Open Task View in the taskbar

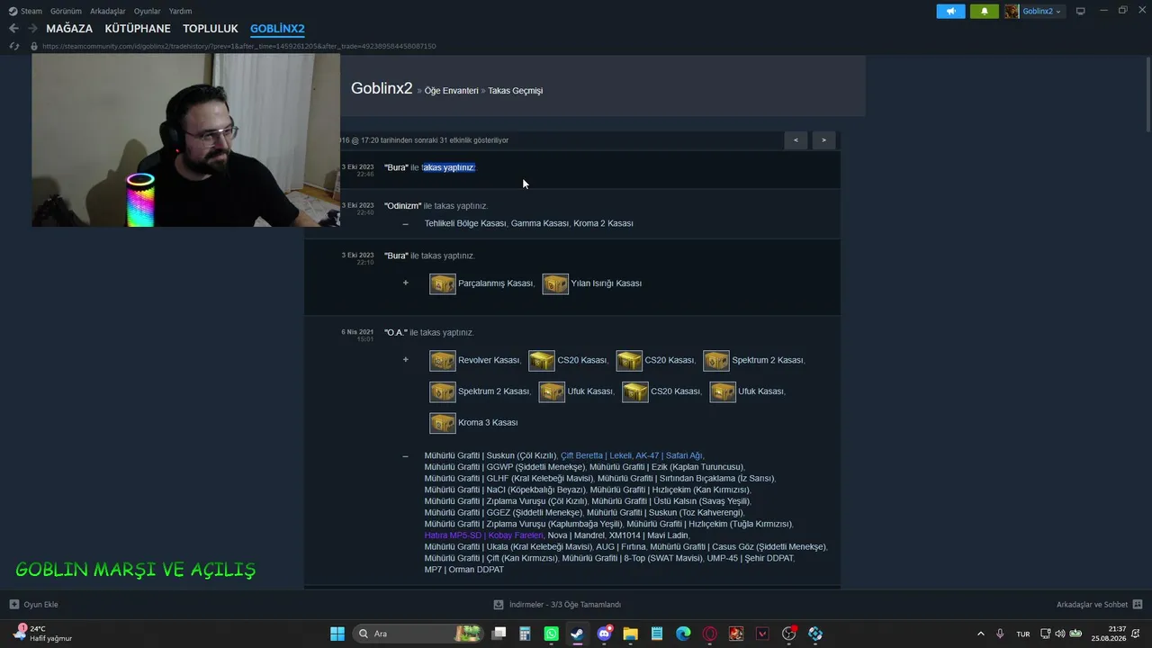pyautogui.click(x=499, y=634)
